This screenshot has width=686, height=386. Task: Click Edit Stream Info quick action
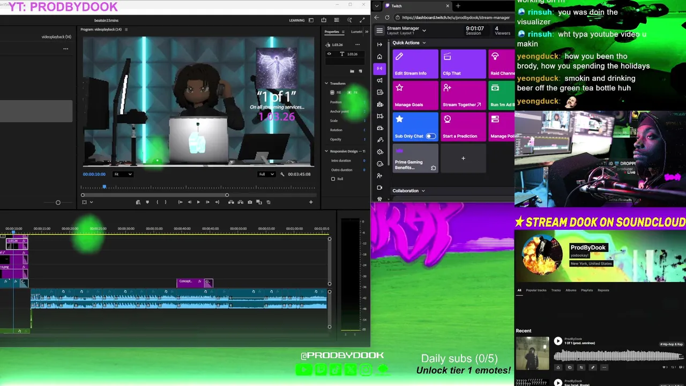415,64
